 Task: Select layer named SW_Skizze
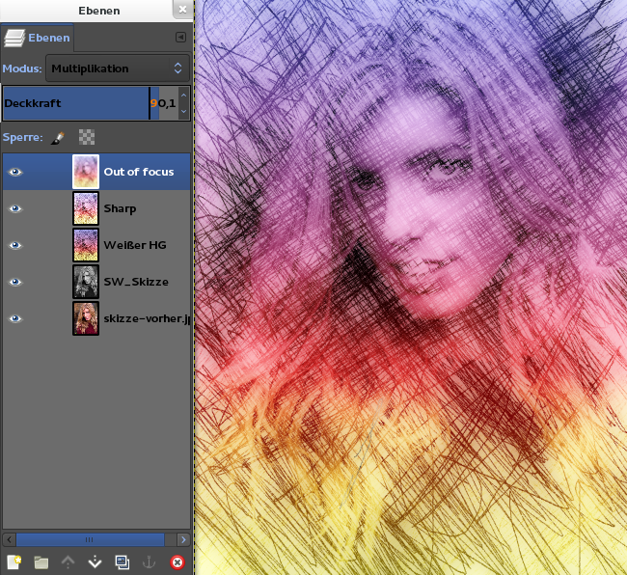(136, 283)
